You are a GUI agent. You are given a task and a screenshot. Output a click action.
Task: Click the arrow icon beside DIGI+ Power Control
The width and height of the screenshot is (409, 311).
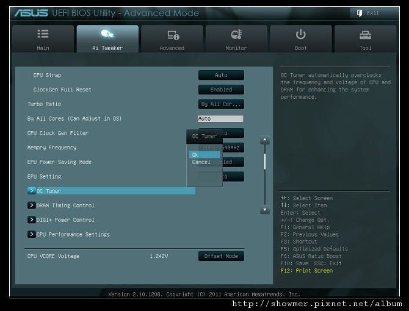32,220
